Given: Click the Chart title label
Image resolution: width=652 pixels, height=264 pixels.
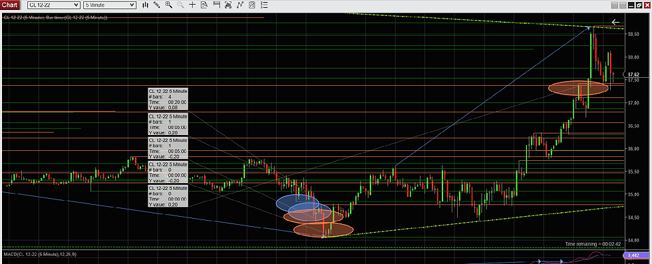Looking at the screenshot, I should (10, 5).
